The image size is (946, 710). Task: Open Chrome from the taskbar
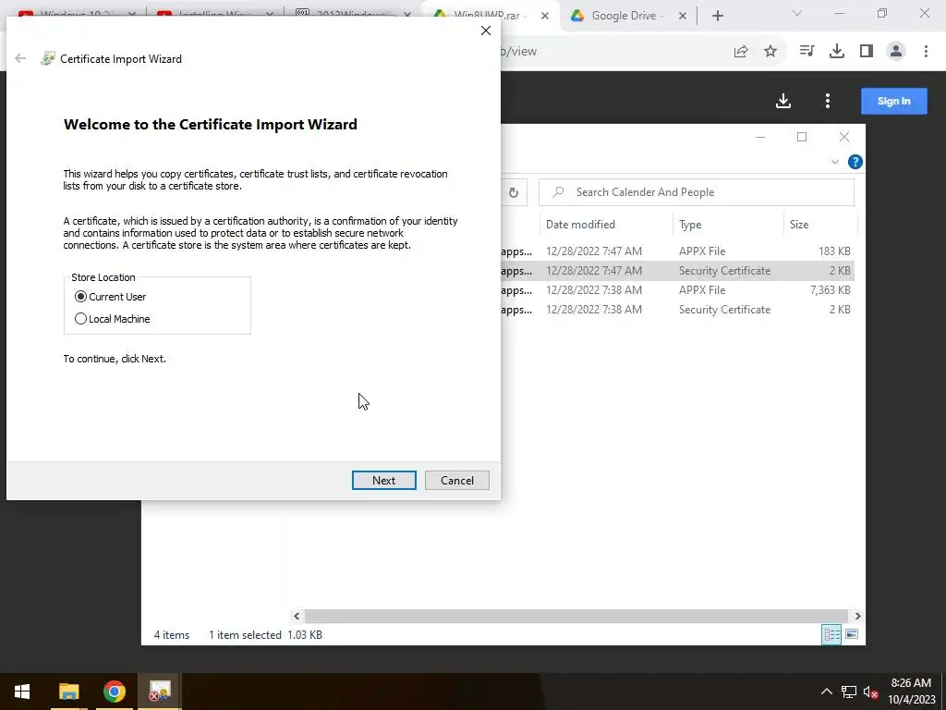pos(114,692)
